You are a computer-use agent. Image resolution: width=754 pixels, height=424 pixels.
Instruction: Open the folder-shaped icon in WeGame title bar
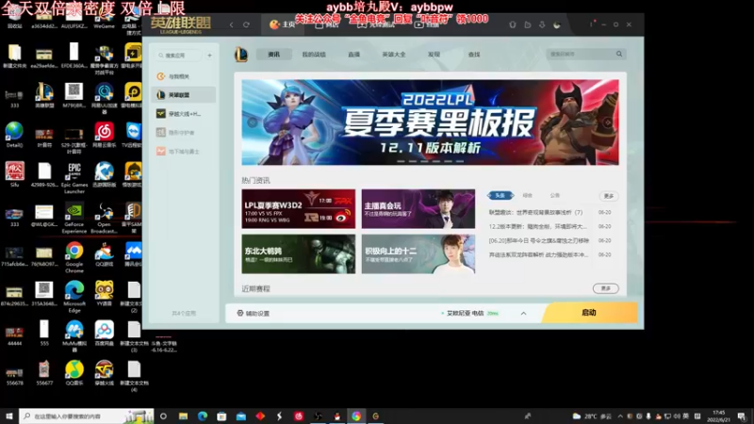click(x=528, y=24)
